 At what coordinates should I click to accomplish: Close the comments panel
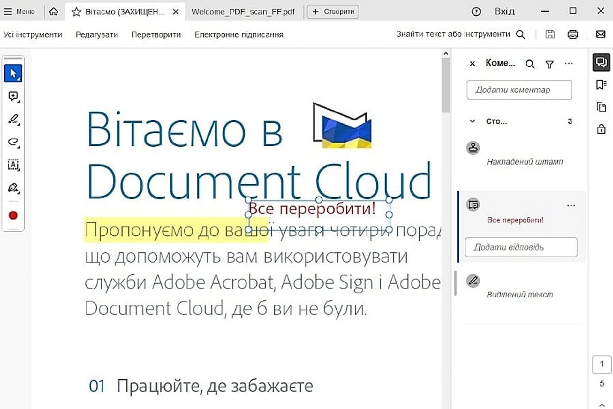click(473, 64)
